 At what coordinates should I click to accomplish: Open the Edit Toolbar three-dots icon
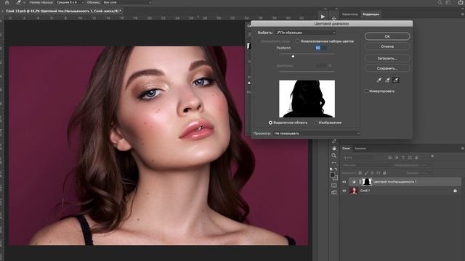coord(334,162)
